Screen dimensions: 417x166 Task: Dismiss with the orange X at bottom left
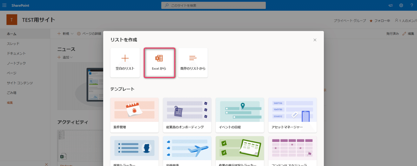pyautogui.click(x=46, y=164)
